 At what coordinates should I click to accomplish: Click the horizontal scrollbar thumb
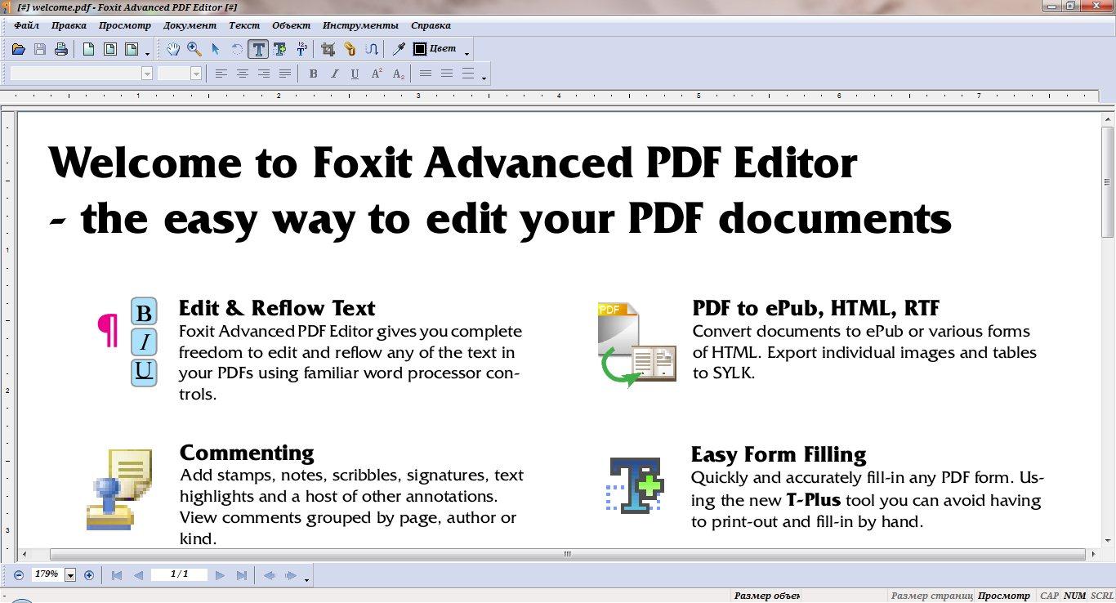tap(567, 554)
